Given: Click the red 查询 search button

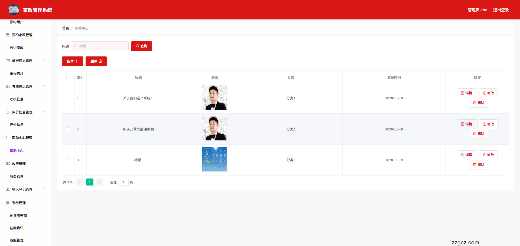Looking at the screenshot, I should pyautogui.click(x=141, y=46).
